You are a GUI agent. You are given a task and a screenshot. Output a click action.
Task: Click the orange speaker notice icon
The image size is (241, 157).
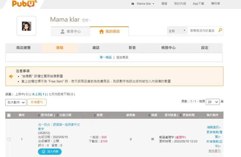click(11, 76)
